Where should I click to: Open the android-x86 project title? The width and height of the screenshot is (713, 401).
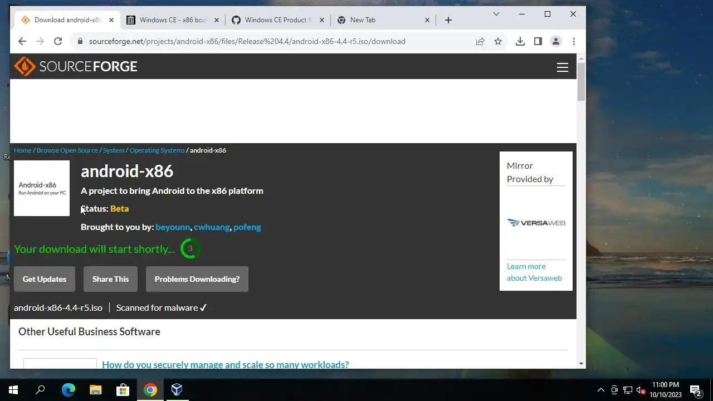click(127, 171)
